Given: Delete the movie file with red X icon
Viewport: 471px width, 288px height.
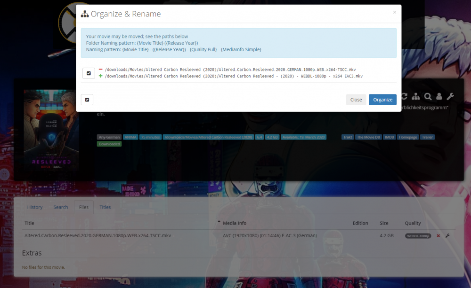Looking at the screenshot, I should 438,236.
